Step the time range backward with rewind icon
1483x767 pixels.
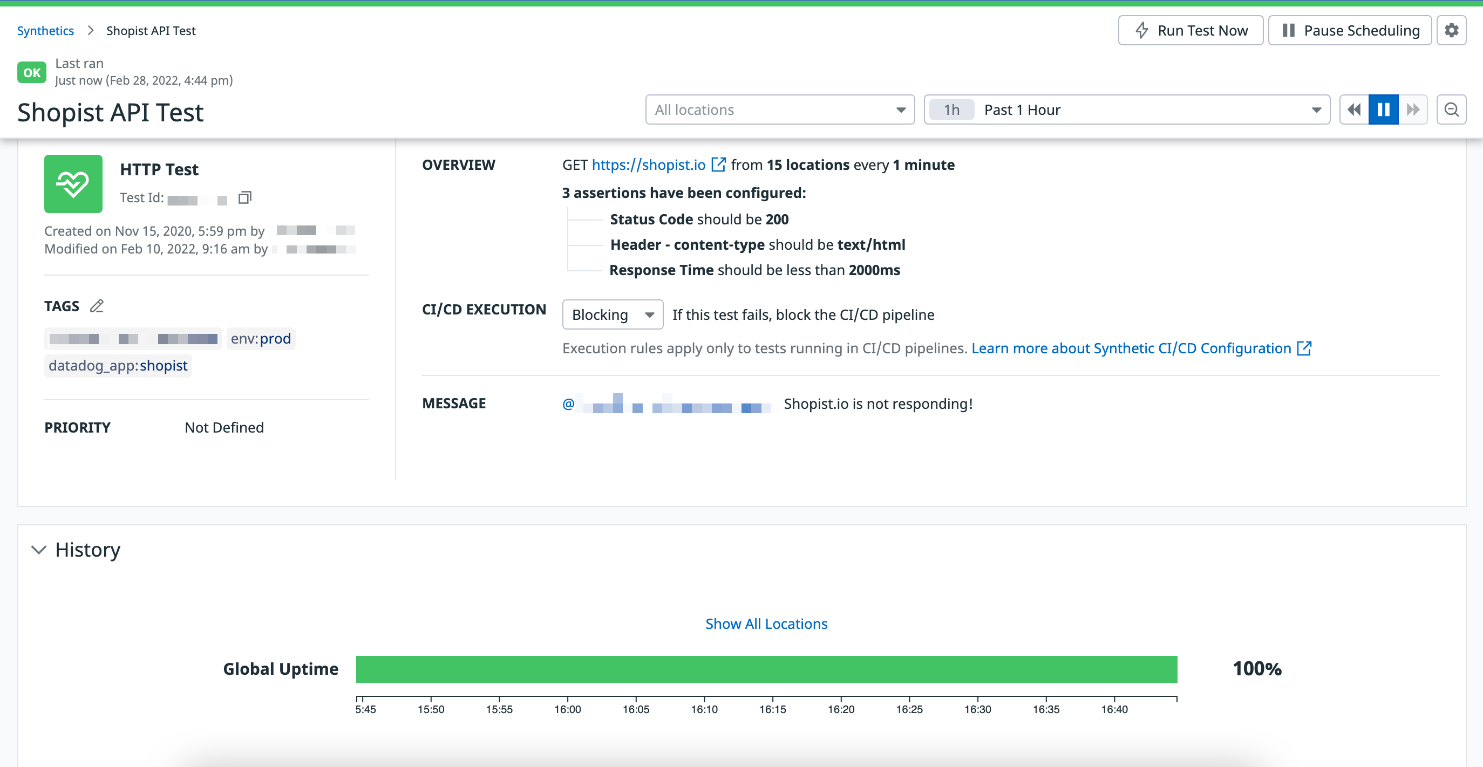[x=1354, y=109]
